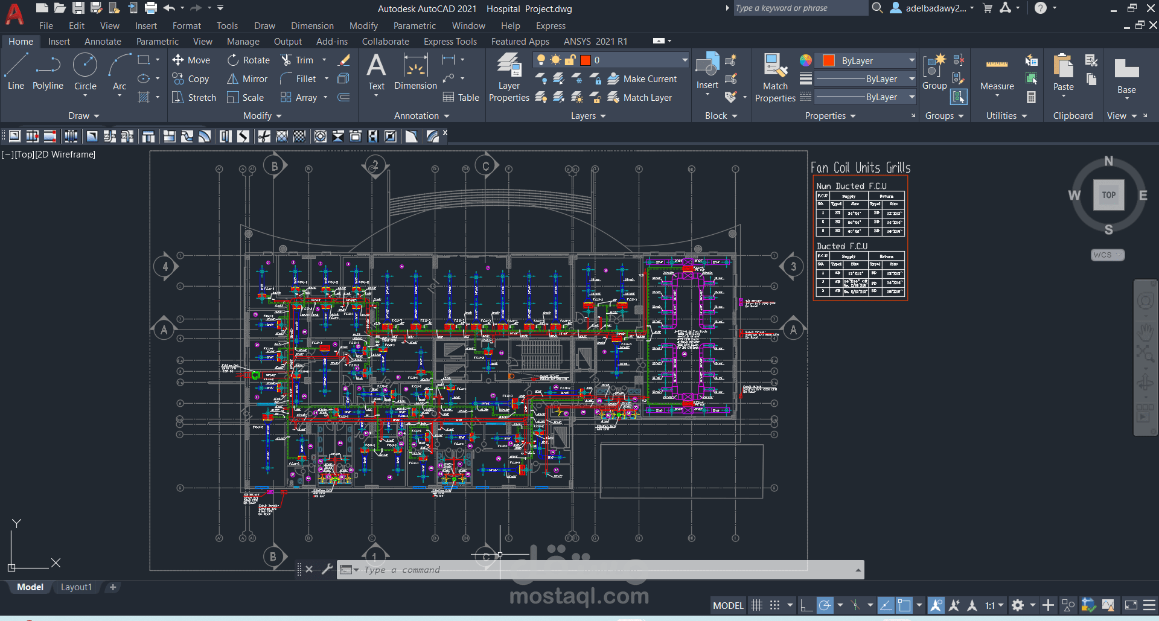Open the WCS dropdown below the ViewCube
The height and width of the screenshot is (621, 1159).
(x=1107, y=255)
